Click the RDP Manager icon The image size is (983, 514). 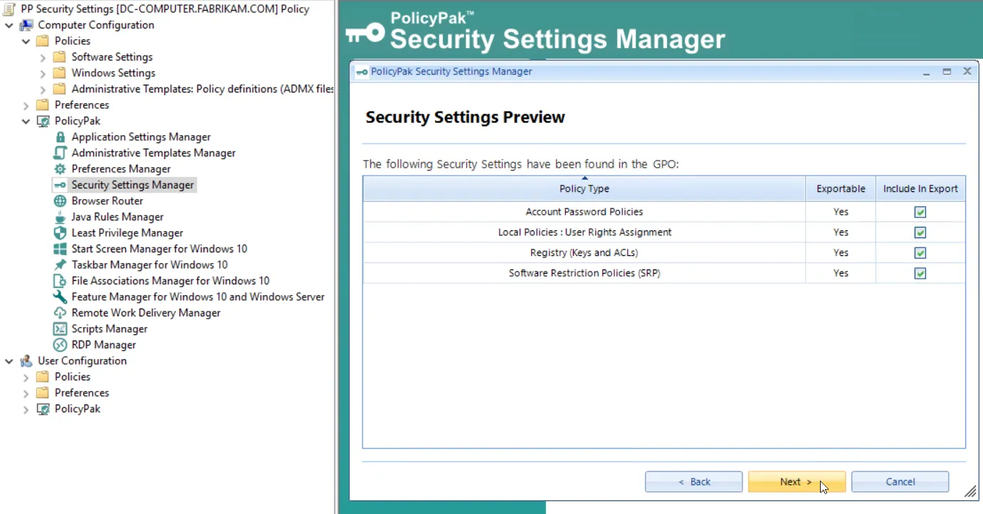point(60,345)
